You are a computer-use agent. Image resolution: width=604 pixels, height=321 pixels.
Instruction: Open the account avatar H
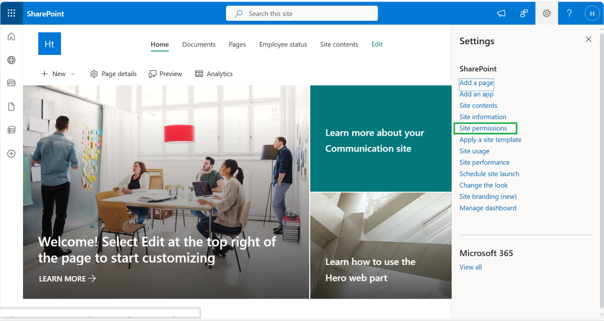point(592,14)
